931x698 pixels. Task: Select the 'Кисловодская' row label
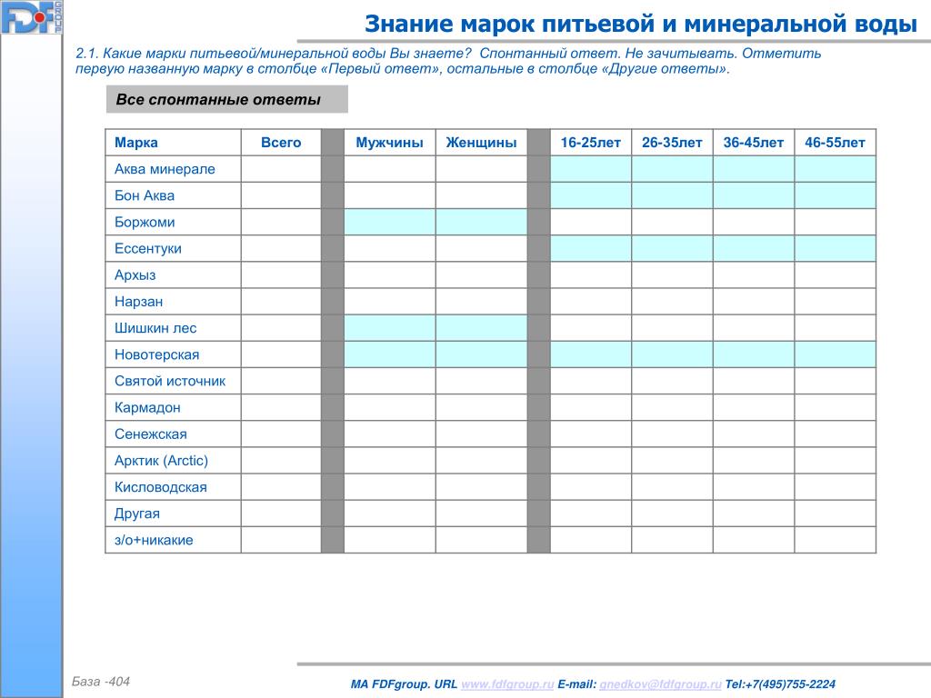[160, 487]
